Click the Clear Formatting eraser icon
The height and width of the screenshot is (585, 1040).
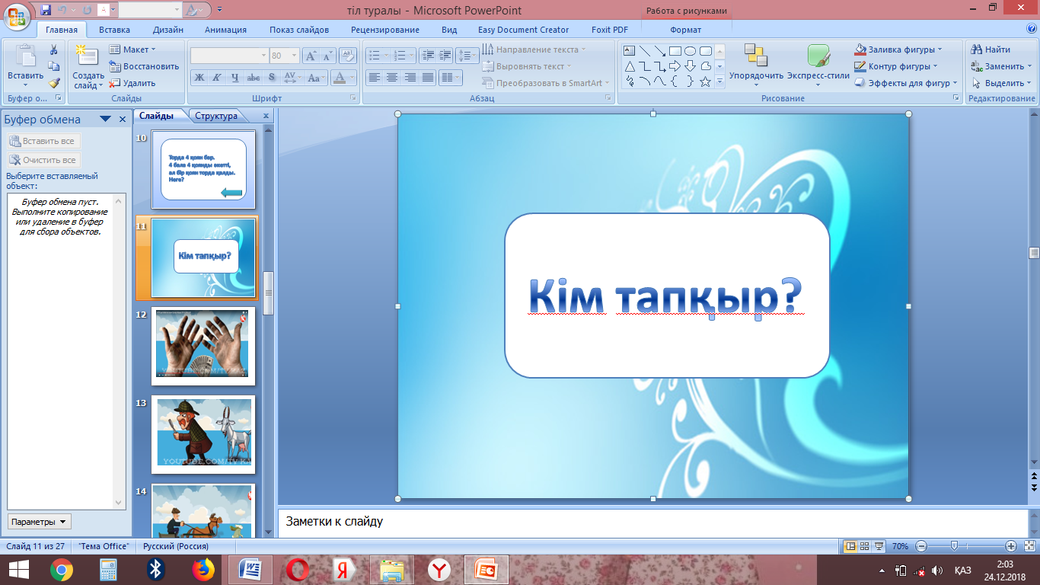[348, 56]
